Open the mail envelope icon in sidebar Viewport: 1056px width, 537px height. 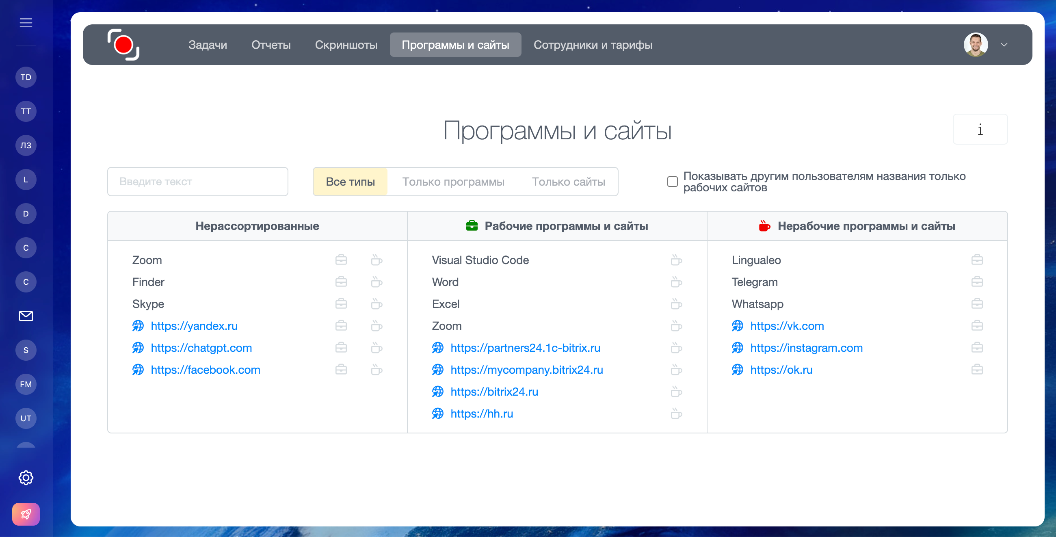[x=26, y=316]
